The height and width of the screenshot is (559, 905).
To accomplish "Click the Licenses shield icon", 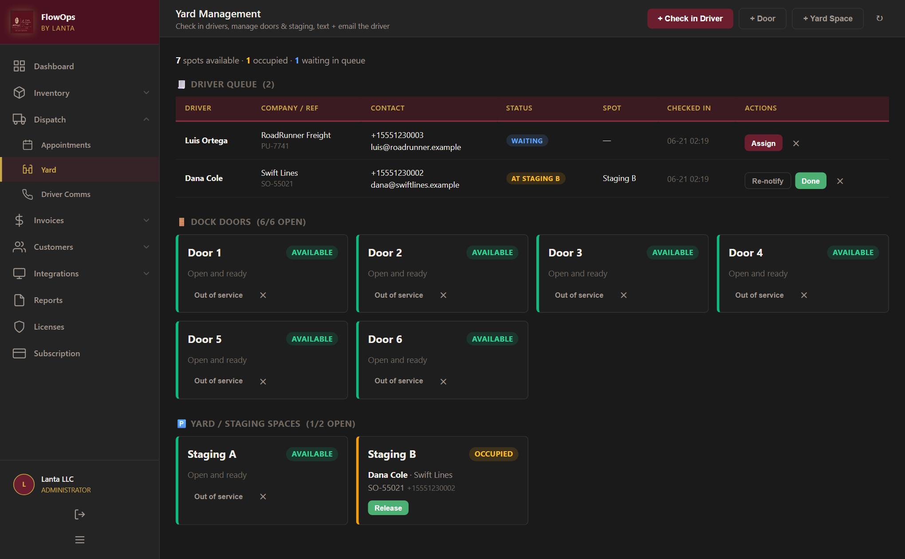I will click(19, 327).
